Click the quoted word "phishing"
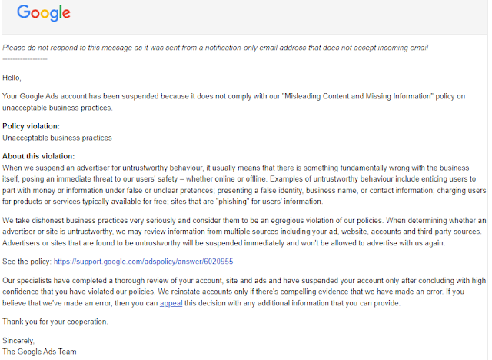The width and height of the screenshot is (492, 360). [232, 202]
